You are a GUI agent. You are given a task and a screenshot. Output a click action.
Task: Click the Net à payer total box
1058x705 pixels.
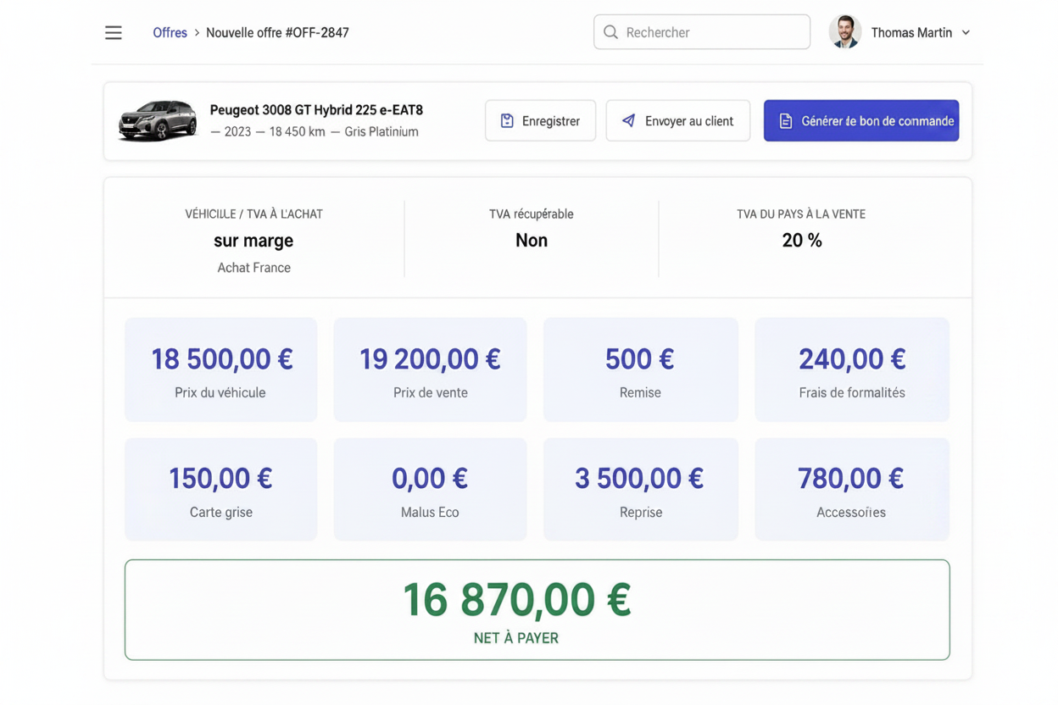pyautogui.click(x=537, y=609)
